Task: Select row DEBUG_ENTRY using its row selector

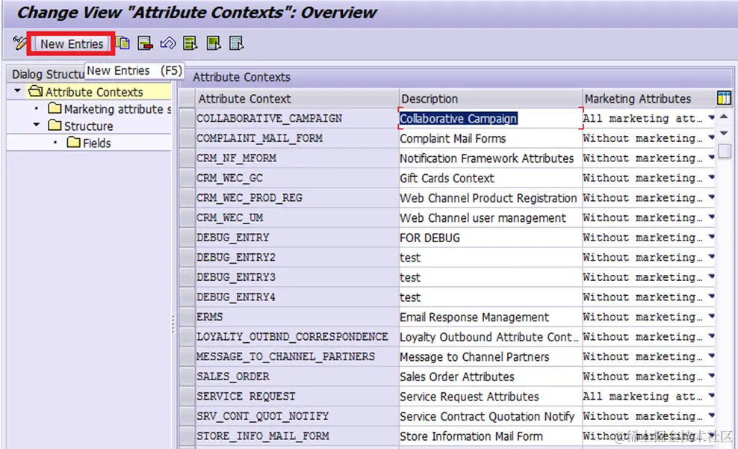Action: 187,238
